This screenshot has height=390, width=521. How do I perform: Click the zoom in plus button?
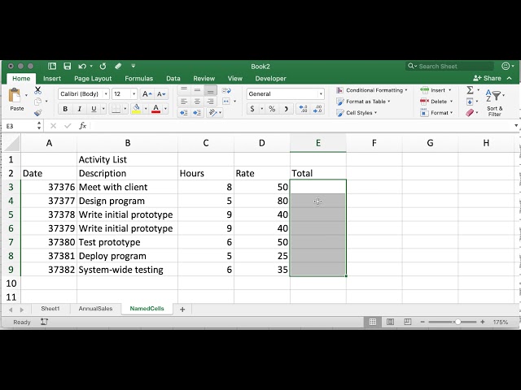pos(482,322)
